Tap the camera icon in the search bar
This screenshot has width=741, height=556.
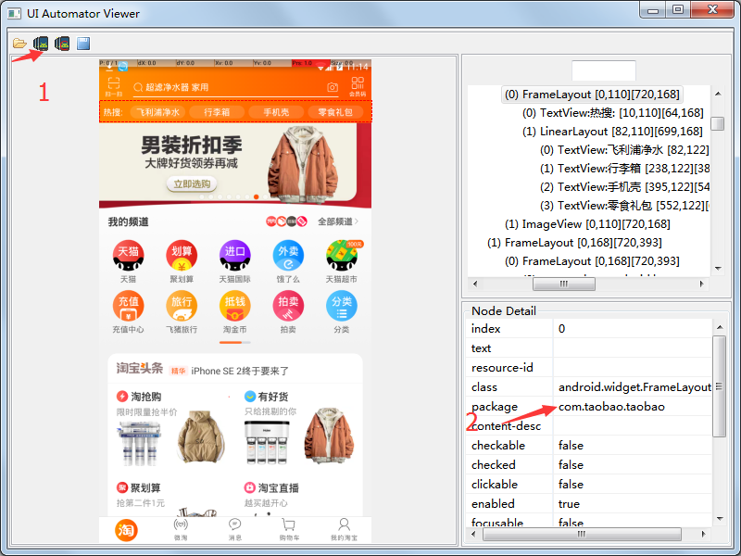(x=333, y=87)
